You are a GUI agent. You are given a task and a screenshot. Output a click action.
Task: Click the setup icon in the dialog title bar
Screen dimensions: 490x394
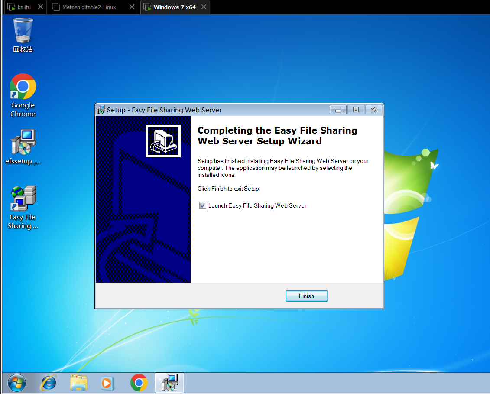(101, 110)
